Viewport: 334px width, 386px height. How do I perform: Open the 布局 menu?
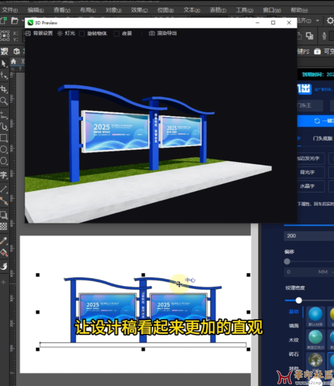pyautogui.click(x=88, y=10)
